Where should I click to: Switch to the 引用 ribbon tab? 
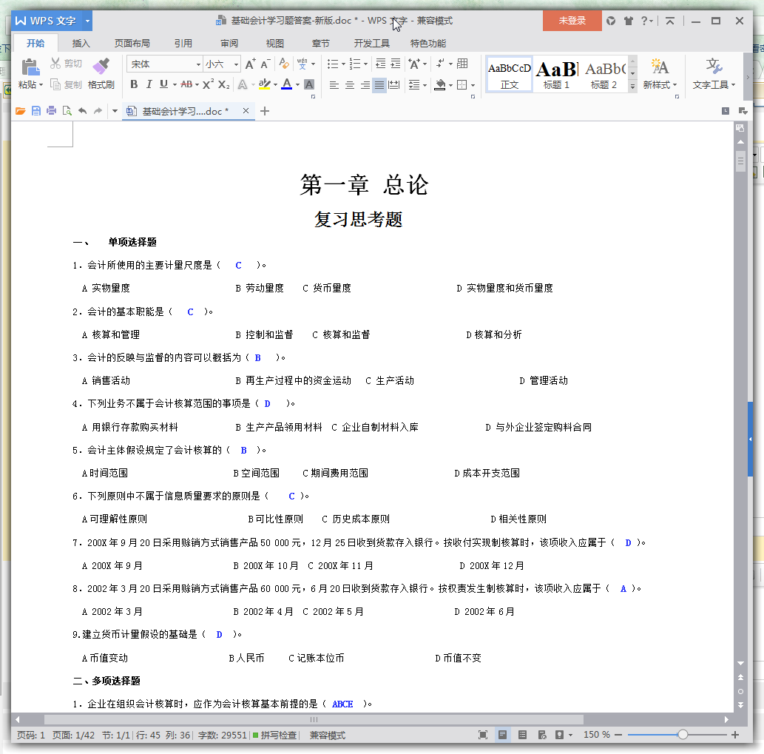coord(183,44)
